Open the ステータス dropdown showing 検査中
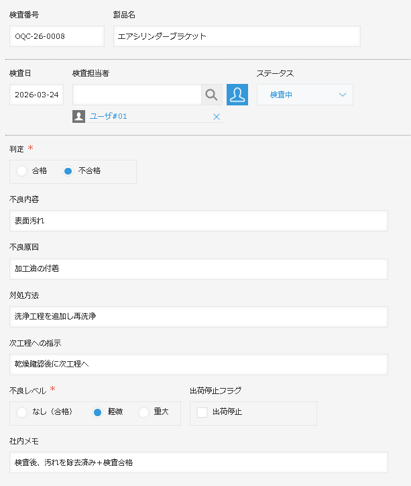The image size is (411, 486). (304, 95)
